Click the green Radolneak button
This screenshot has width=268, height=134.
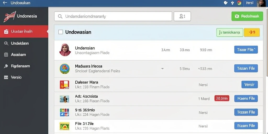247,16
